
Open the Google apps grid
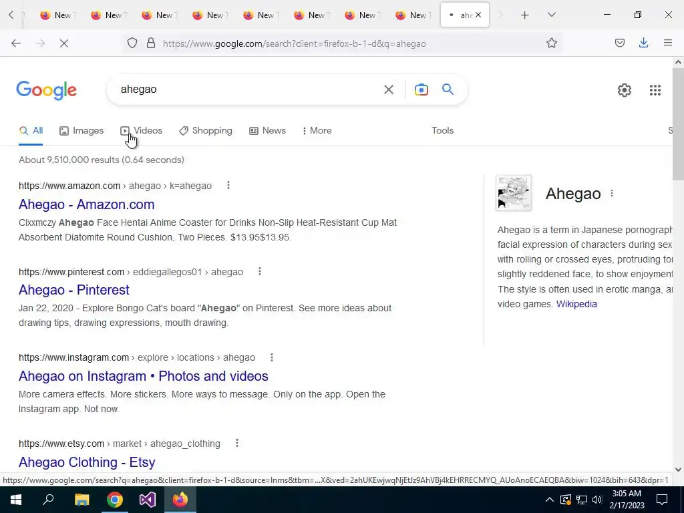655,90
